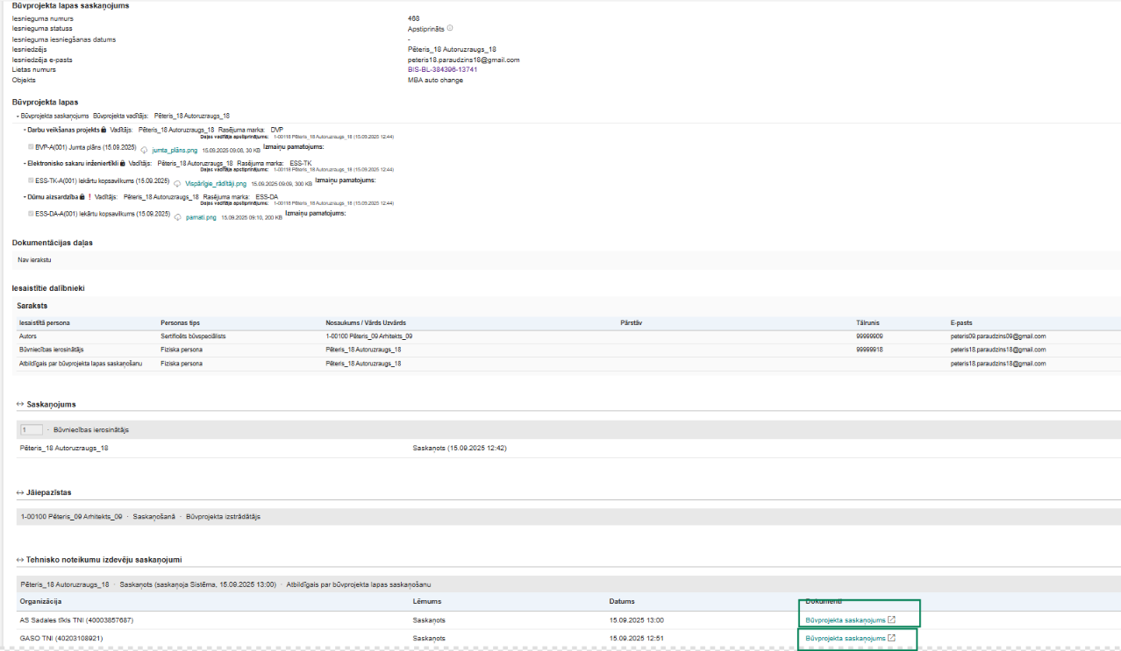
Task: Click the lock icon next to Darbu veikšanas projekts
Action: click(x=104, y=130)
